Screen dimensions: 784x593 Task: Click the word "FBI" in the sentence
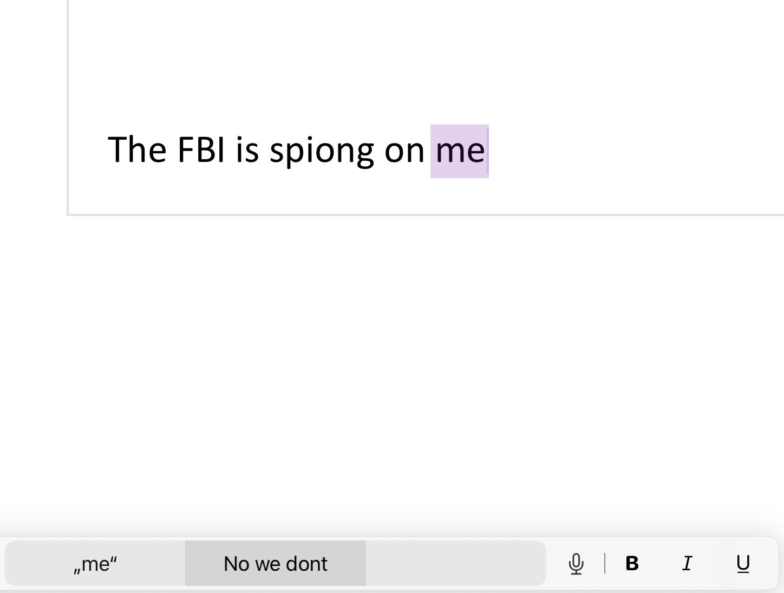(200, 149)
